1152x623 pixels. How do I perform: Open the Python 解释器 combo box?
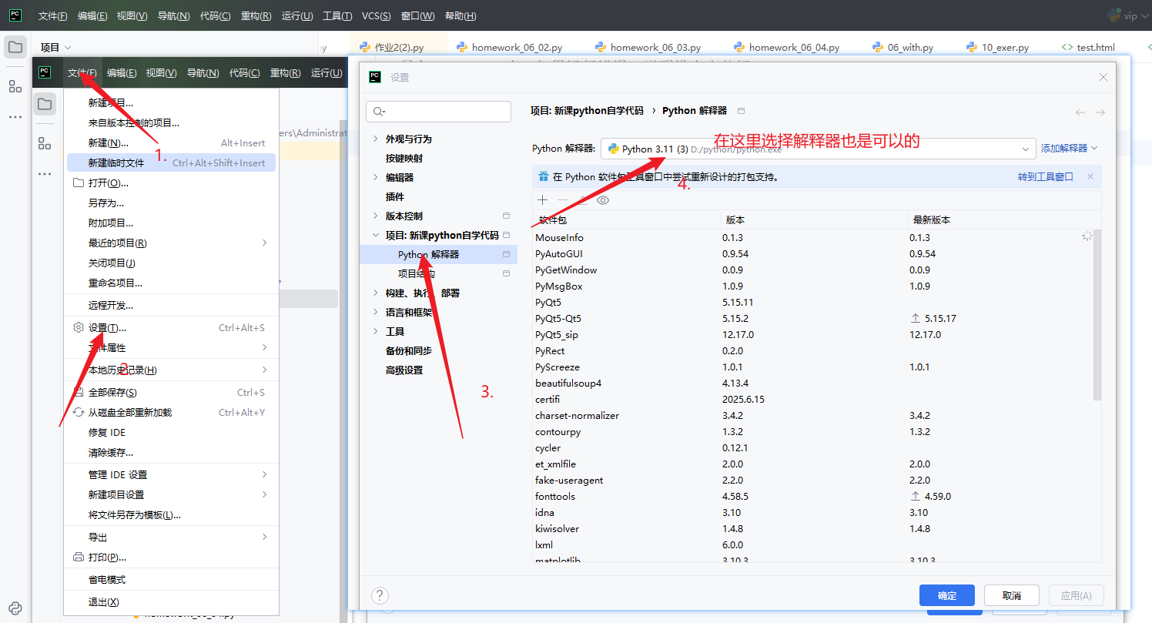click(x=818, y=149)
